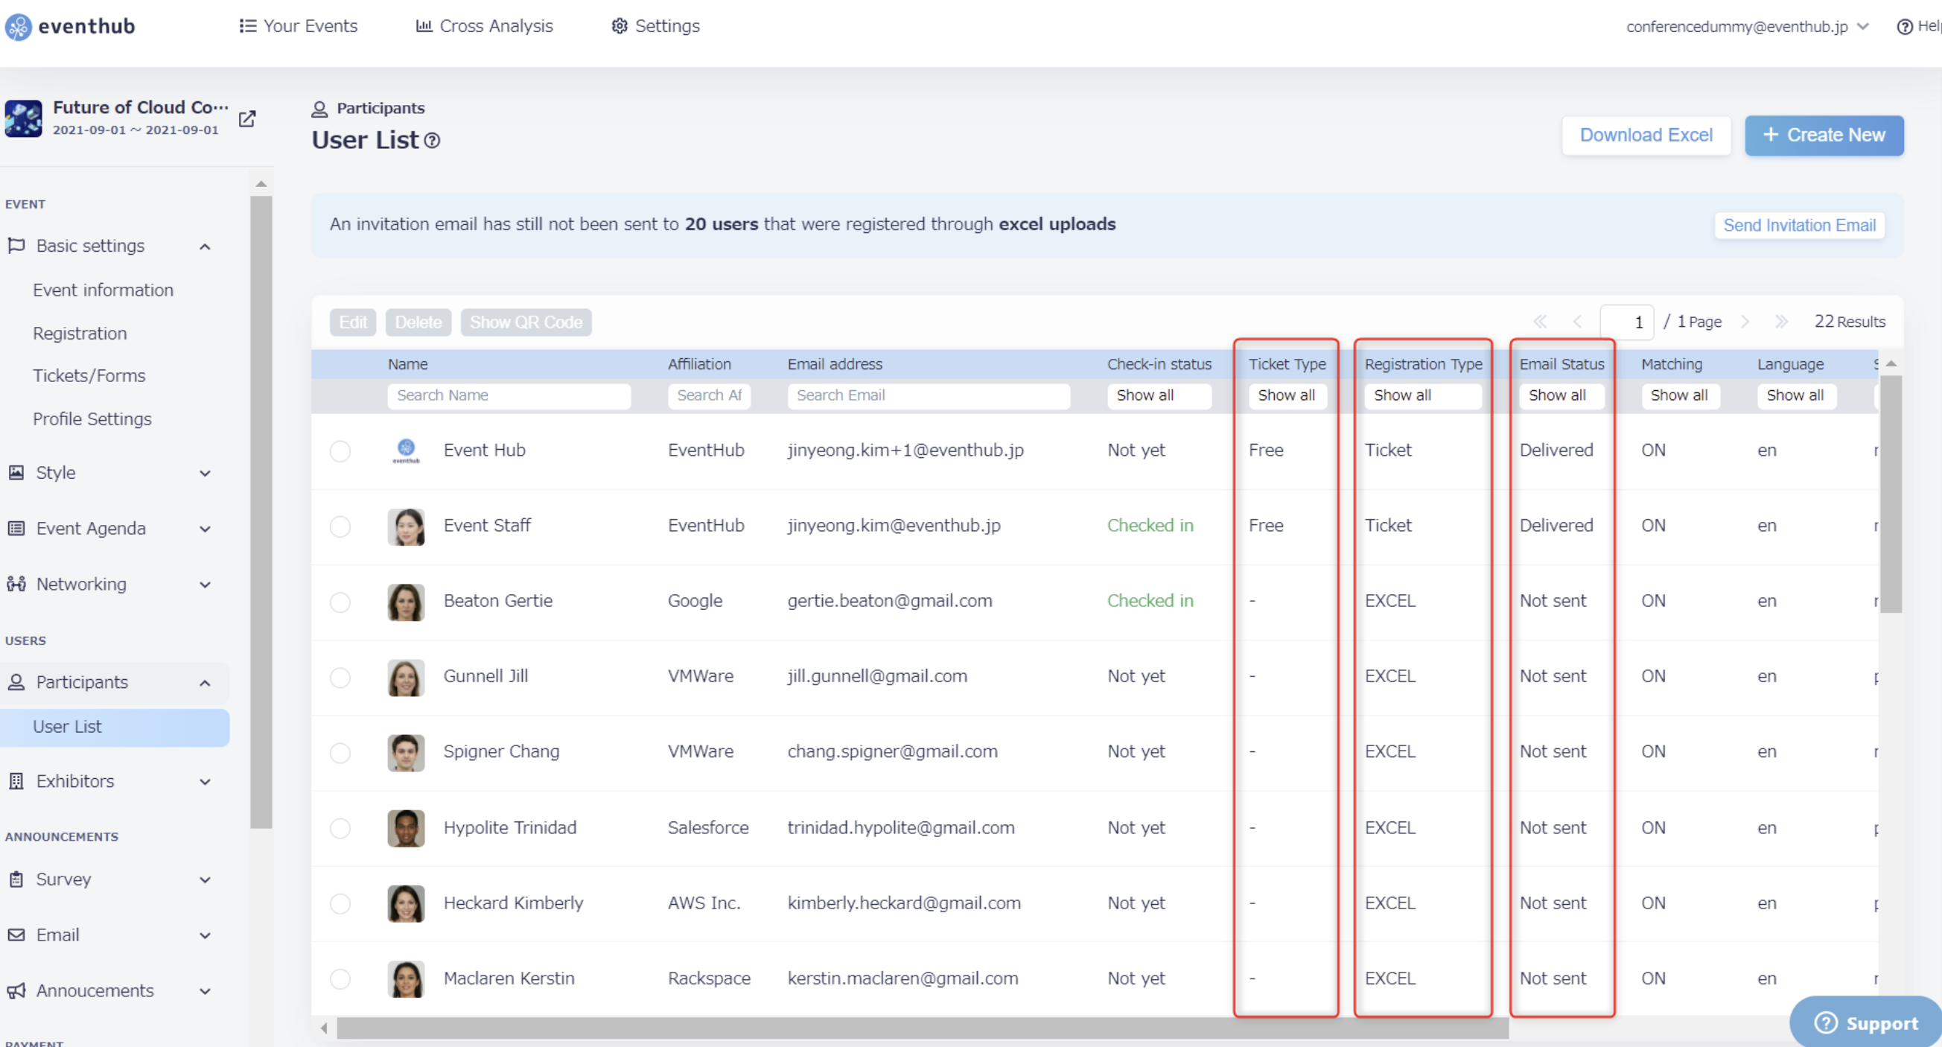1942x1047 pixels.
Task: Click the Send Invitation Email button
Action: tap(1799, 226)
